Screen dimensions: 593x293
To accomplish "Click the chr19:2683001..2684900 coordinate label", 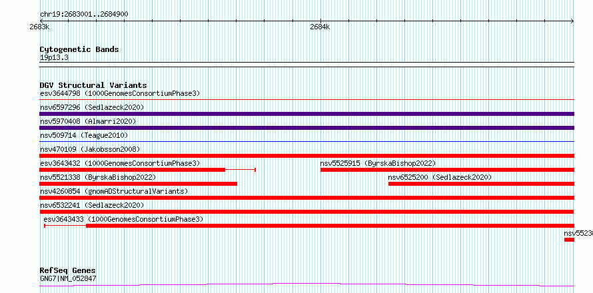I will [84, 15].
